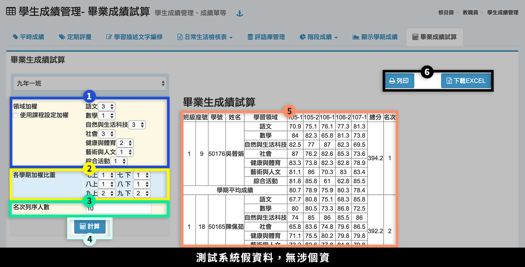
Task: Change the 語文 weight selector
Action: [x=107, y=107]
